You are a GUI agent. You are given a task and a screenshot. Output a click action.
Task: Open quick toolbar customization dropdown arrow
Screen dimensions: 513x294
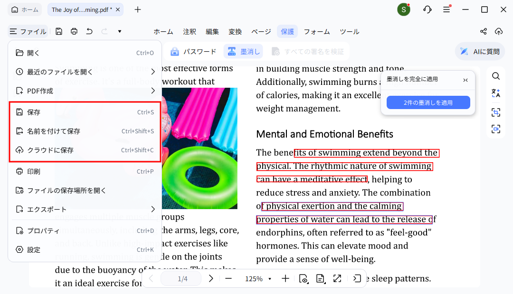tap(120, 31)
